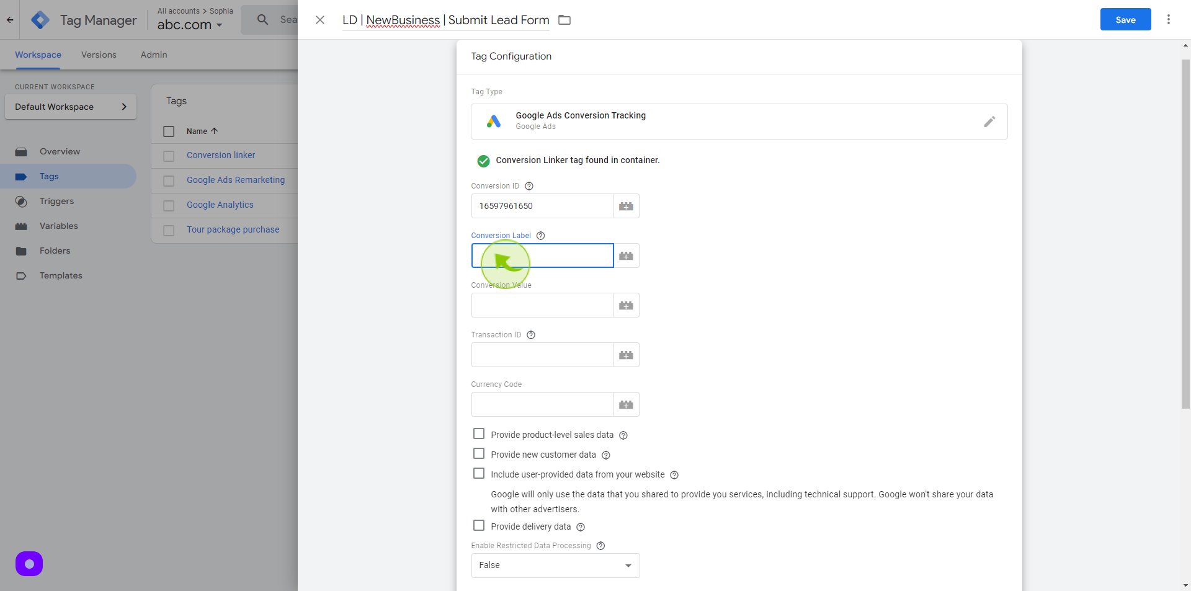This screenshot has height=591, width=1191.
Task: Switch to the Admin tab
Action: click(x=154, y=55)
